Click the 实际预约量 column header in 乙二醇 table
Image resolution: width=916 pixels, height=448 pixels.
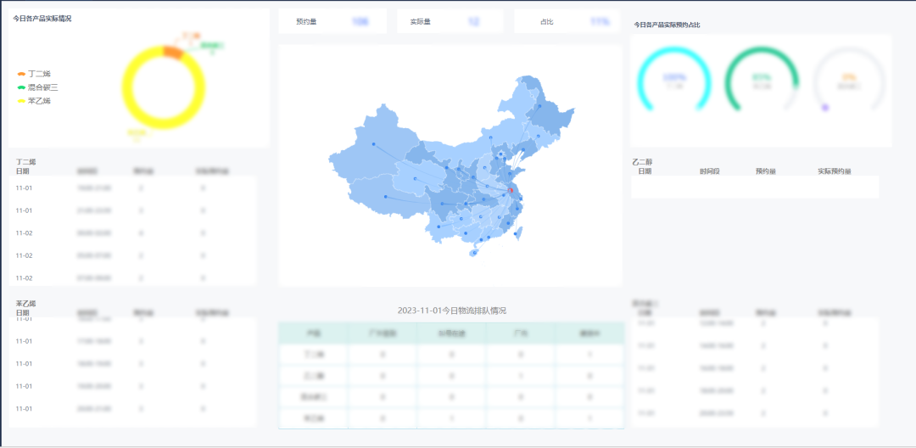click(x=835, y=171)
